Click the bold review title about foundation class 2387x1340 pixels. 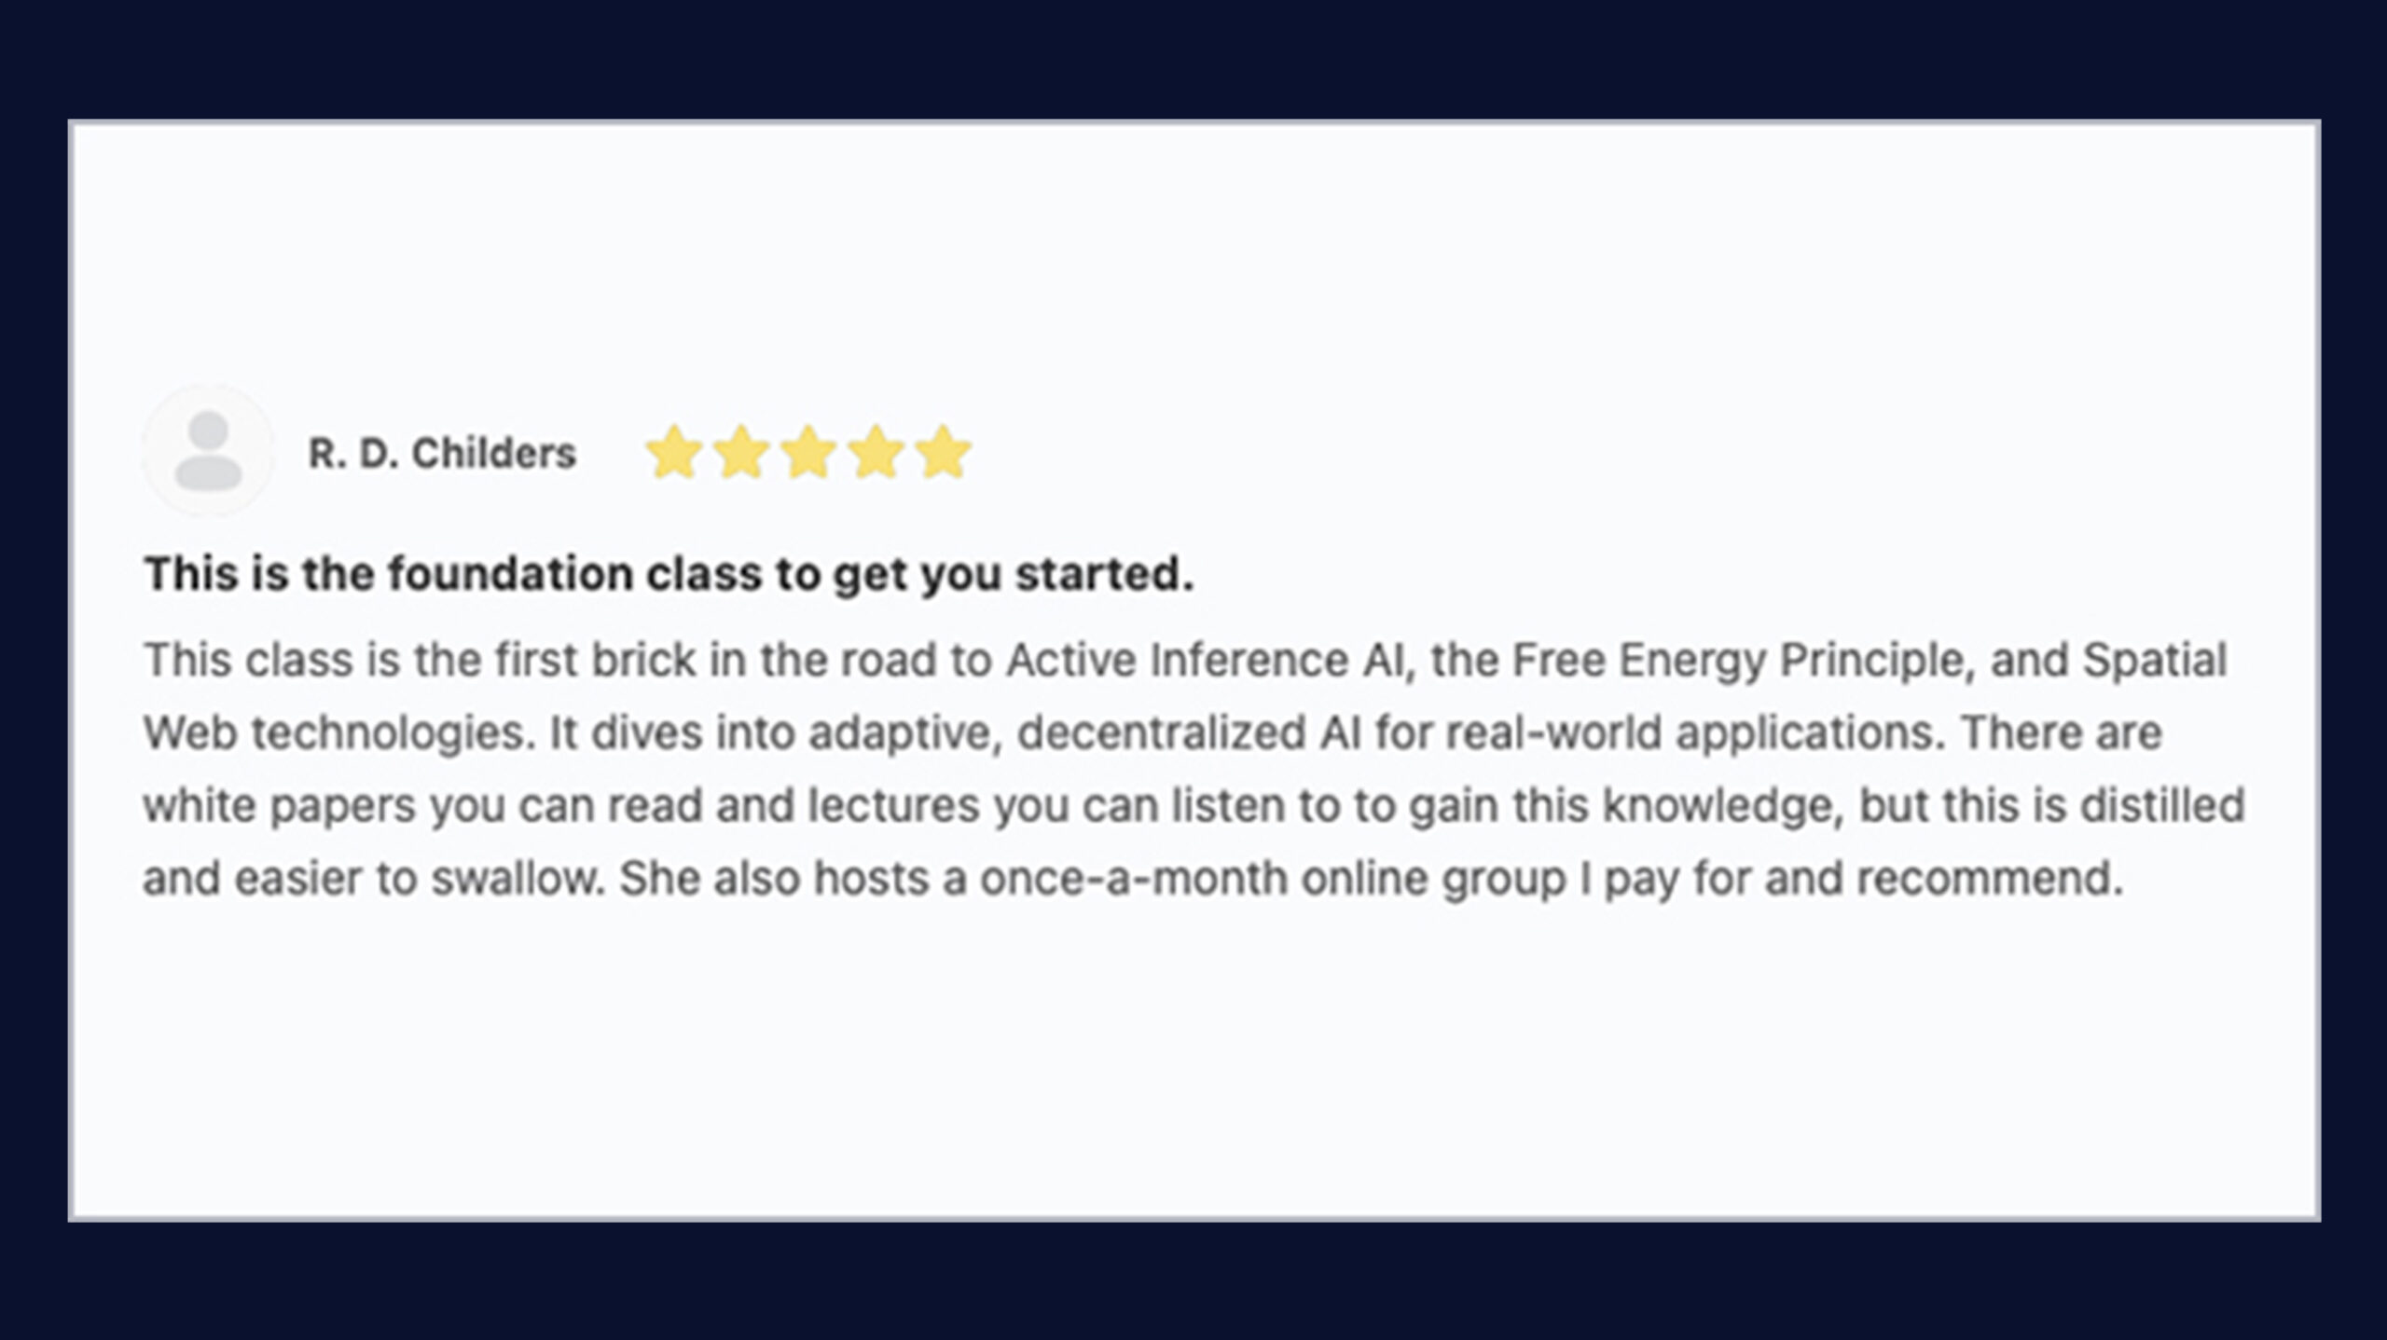[x=668, y=573]
